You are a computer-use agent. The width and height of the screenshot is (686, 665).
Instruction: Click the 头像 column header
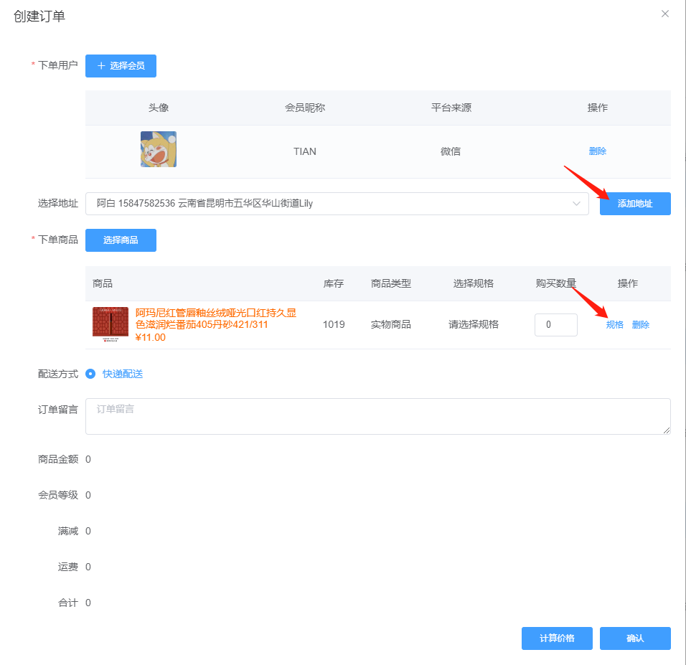[x=159, y=108]
